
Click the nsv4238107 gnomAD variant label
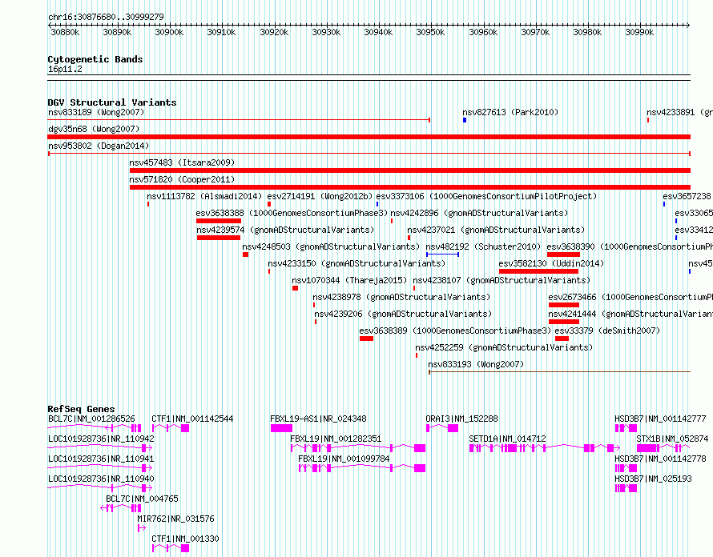point(502,280)
